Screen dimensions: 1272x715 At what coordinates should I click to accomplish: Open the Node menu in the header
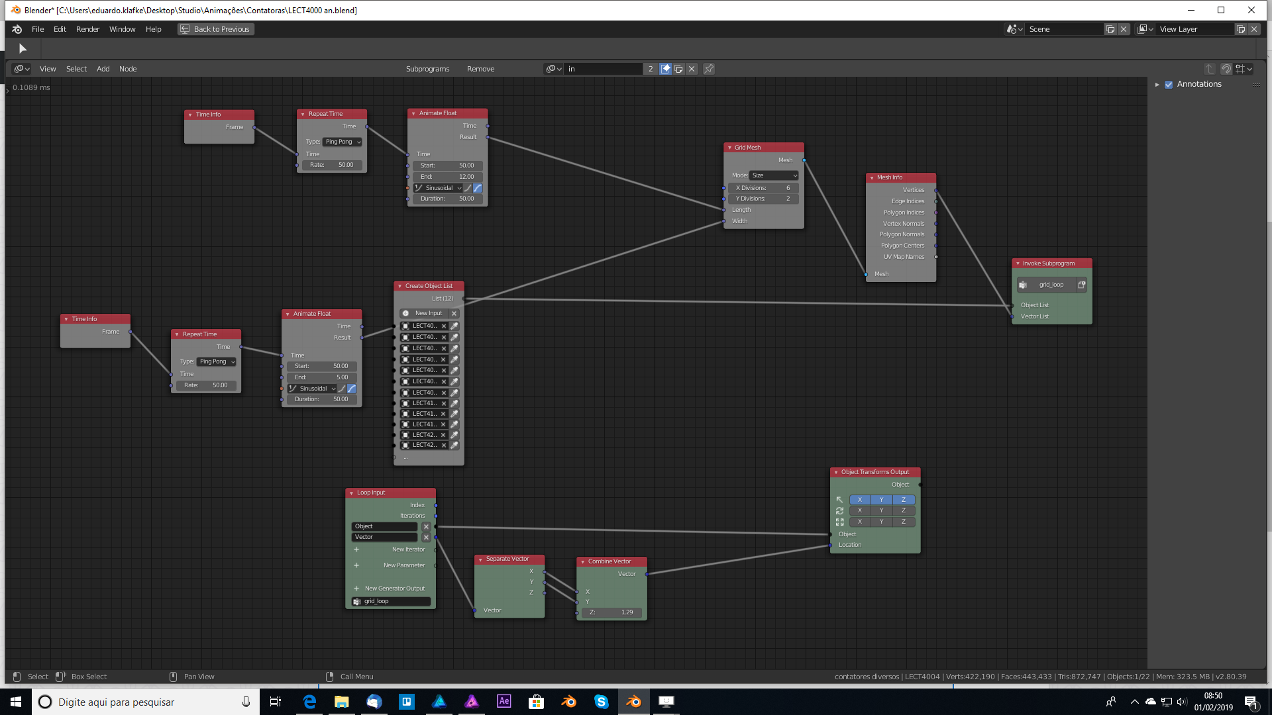(128, 68)
